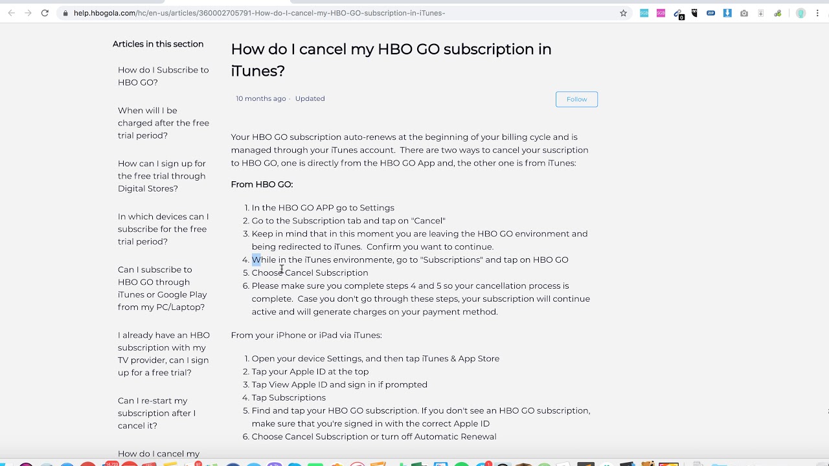This screenshot has height=466, width=829.
Task: Click the Follow button
Action: coord(576,99)
